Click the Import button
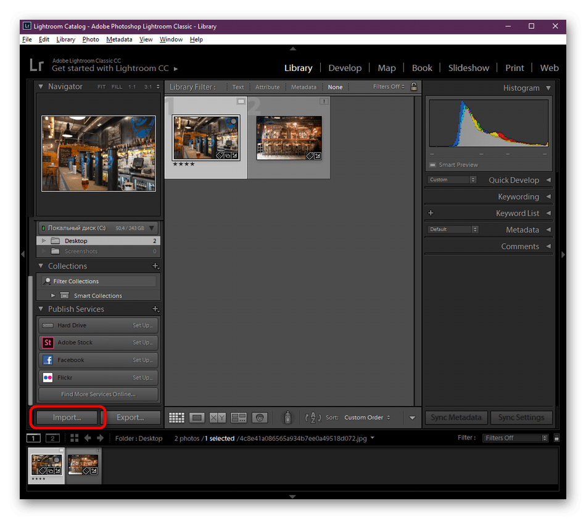The width and height of the screenshot is (586, 519). (66, 418)
